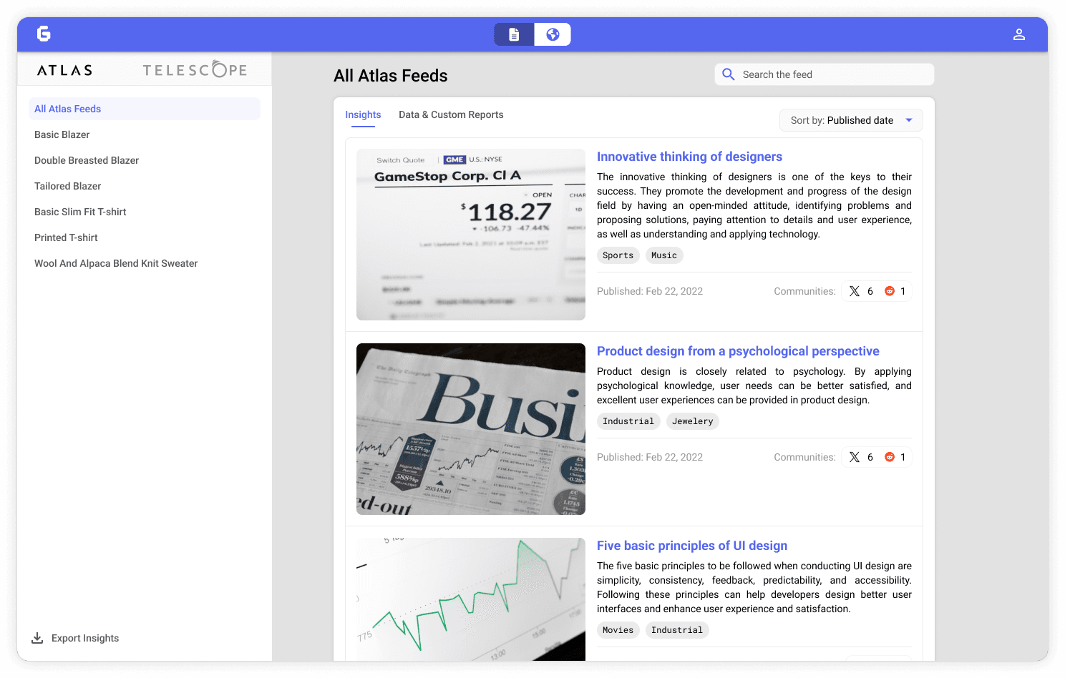This screenshot has width=1065, height=678.
Task: Open the Sort by Published date dropdown
Action: [850, 120]
